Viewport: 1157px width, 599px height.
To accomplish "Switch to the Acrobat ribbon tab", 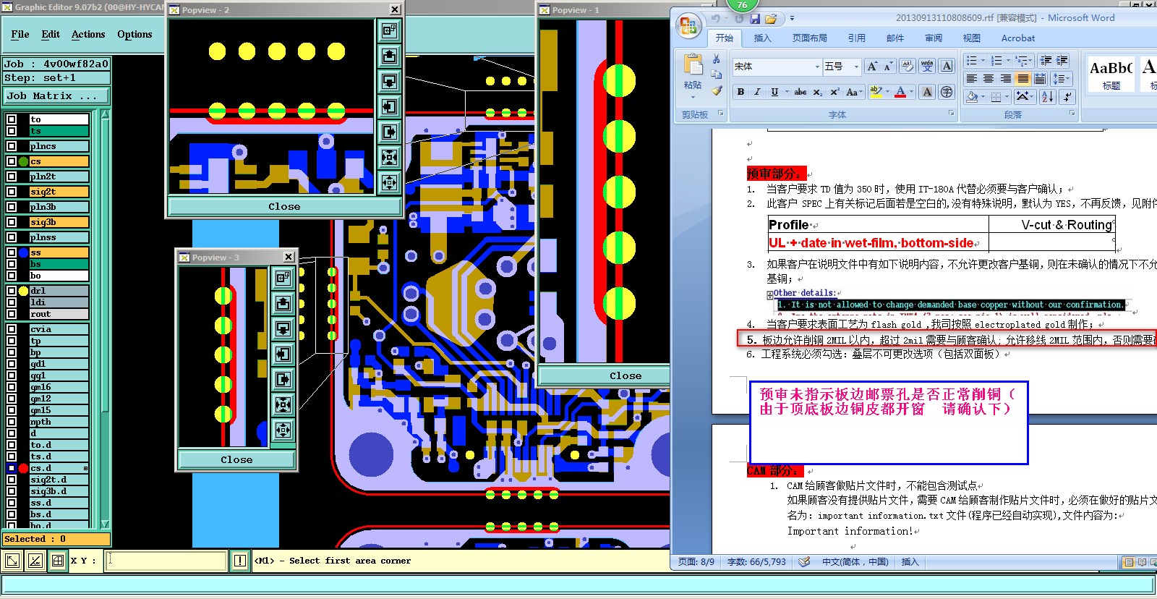I will point(1017,38).
